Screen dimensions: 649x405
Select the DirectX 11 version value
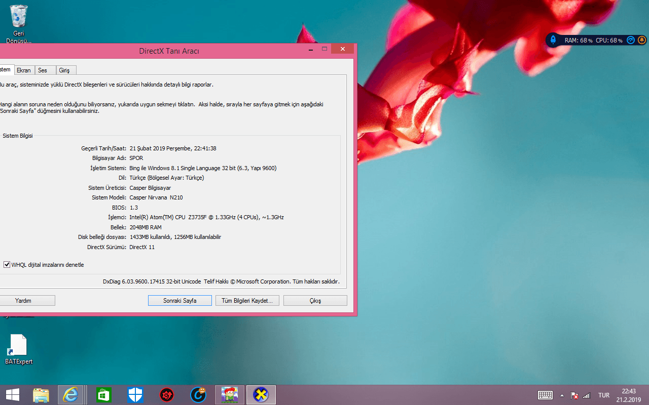pyautogui.click(x=142, y=247)
